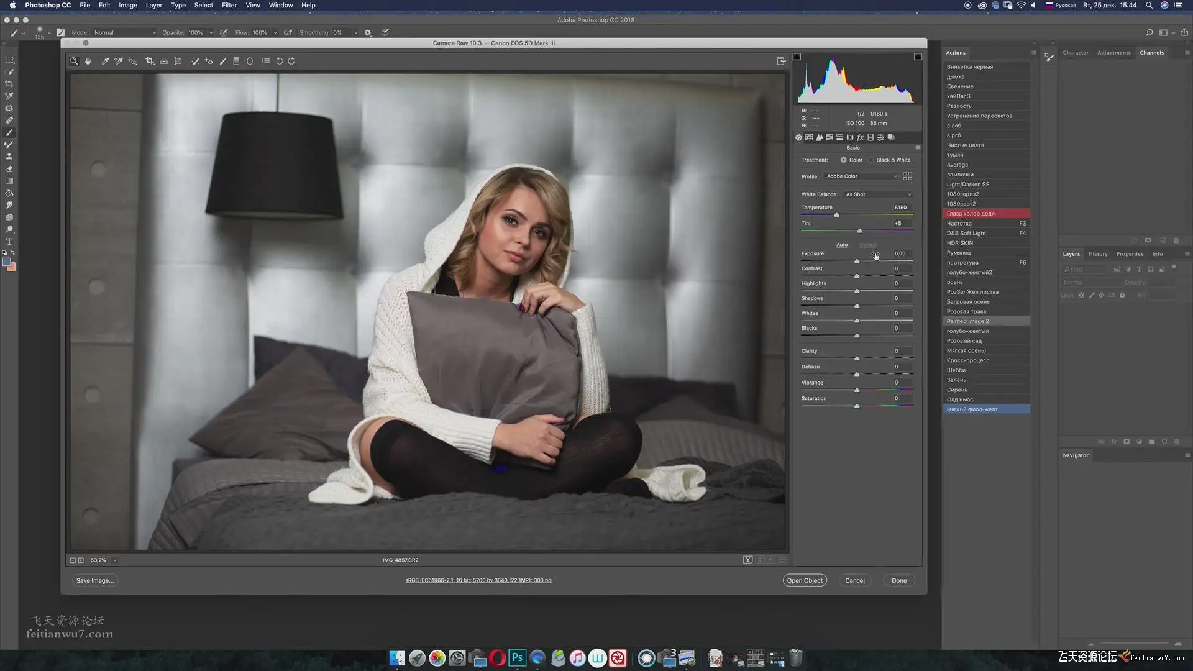
Task: Click the Open Object button
Action: click(804, 580)
